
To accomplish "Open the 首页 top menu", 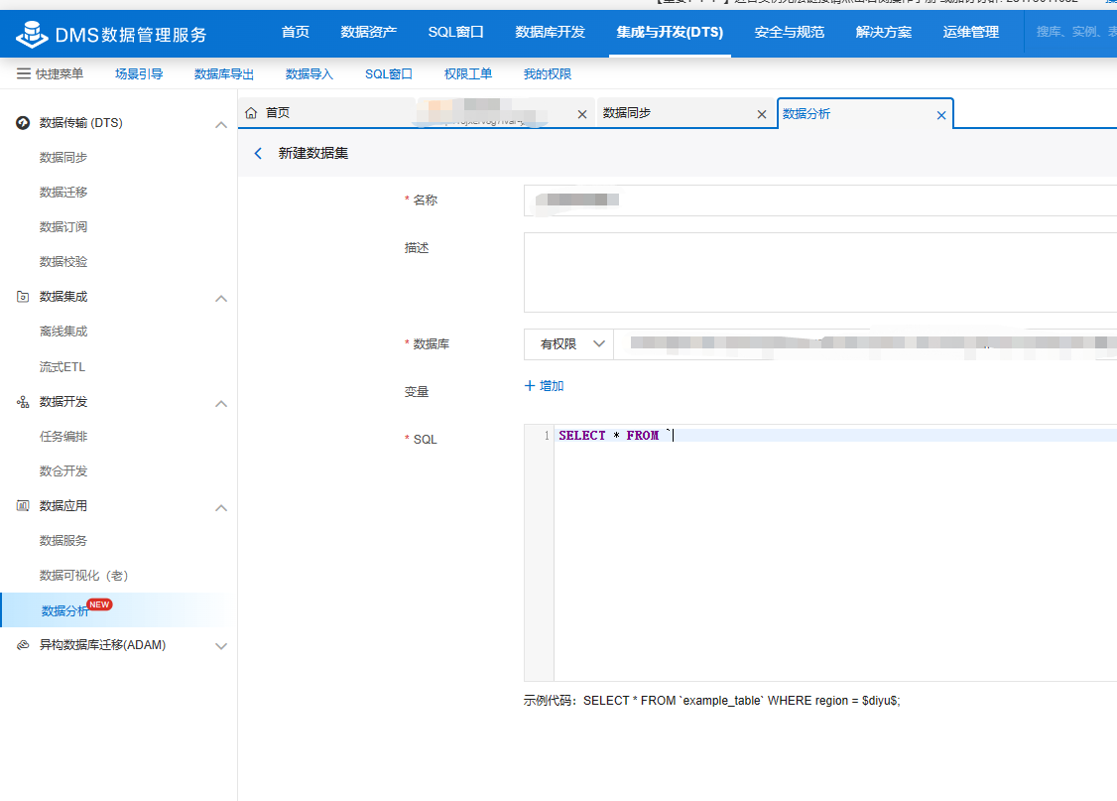I will pyautogui.click(x=295, y=32).
